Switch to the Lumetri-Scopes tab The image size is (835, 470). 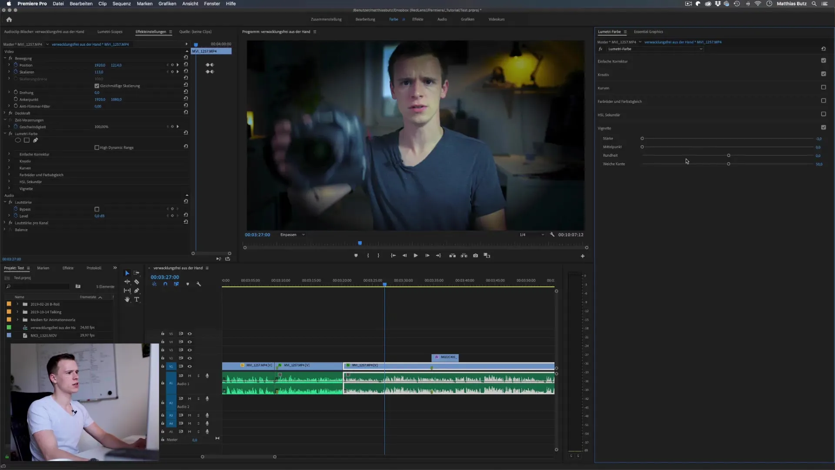coord(110,32)
